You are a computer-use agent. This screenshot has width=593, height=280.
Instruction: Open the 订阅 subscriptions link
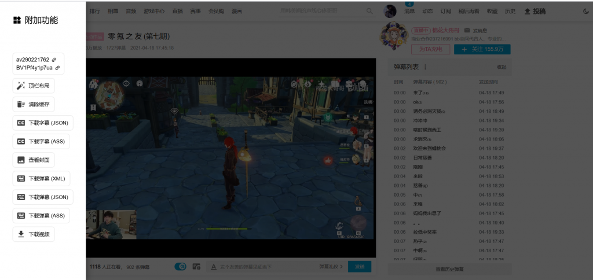tap(445, 12)
